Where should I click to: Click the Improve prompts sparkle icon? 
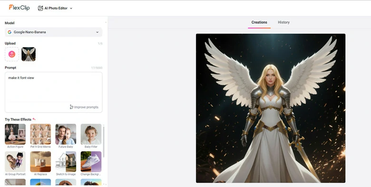click(x=71, y=107)
